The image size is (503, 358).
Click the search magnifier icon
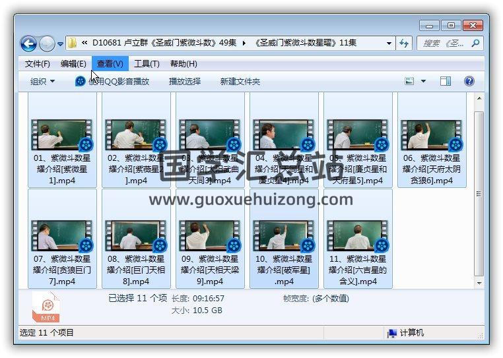click(475, 44)
